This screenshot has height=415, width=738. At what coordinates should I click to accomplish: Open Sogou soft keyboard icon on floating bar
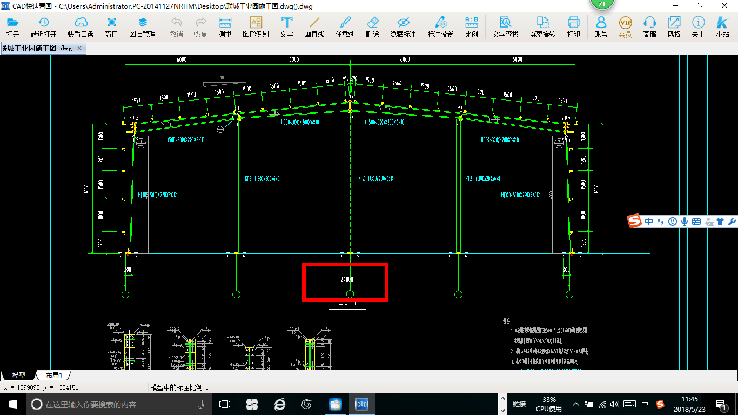[x=696, y=222]
